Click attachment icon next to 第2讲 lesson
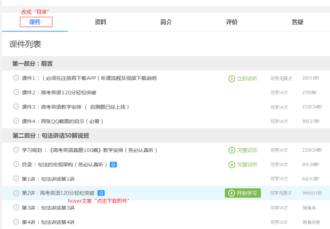Image resolution: width=330 pixels, height=229 pixels. (101, 193)
